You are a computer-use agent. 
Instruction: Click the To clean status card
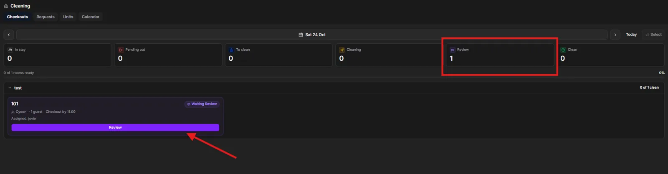[279, 55]
